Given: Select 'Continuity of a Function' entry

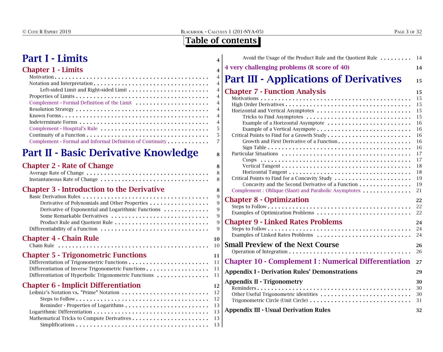Looking at the screenshot, I should [57, 135].
